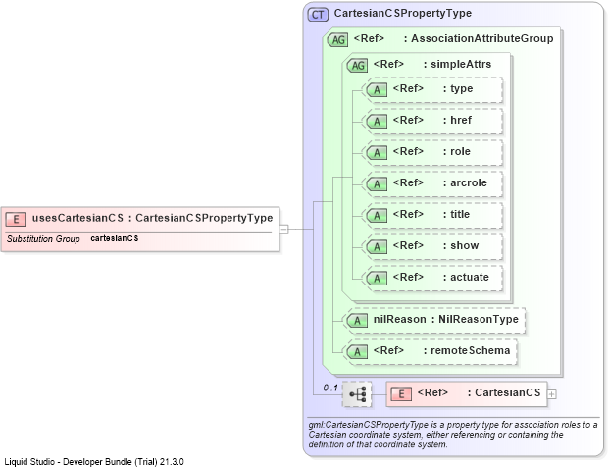Select usesCartesianCS : CartesianCSPropertyType label

152,218
